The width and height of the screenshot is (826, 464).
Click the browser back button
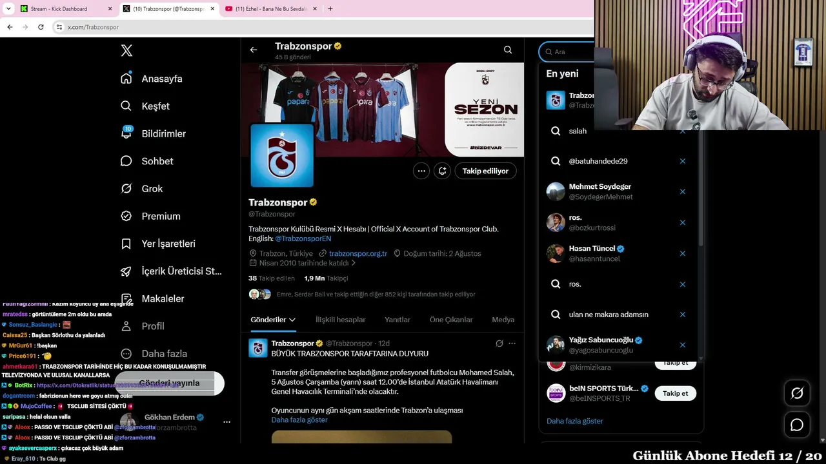pyautogui.click(x=10, y=27)
